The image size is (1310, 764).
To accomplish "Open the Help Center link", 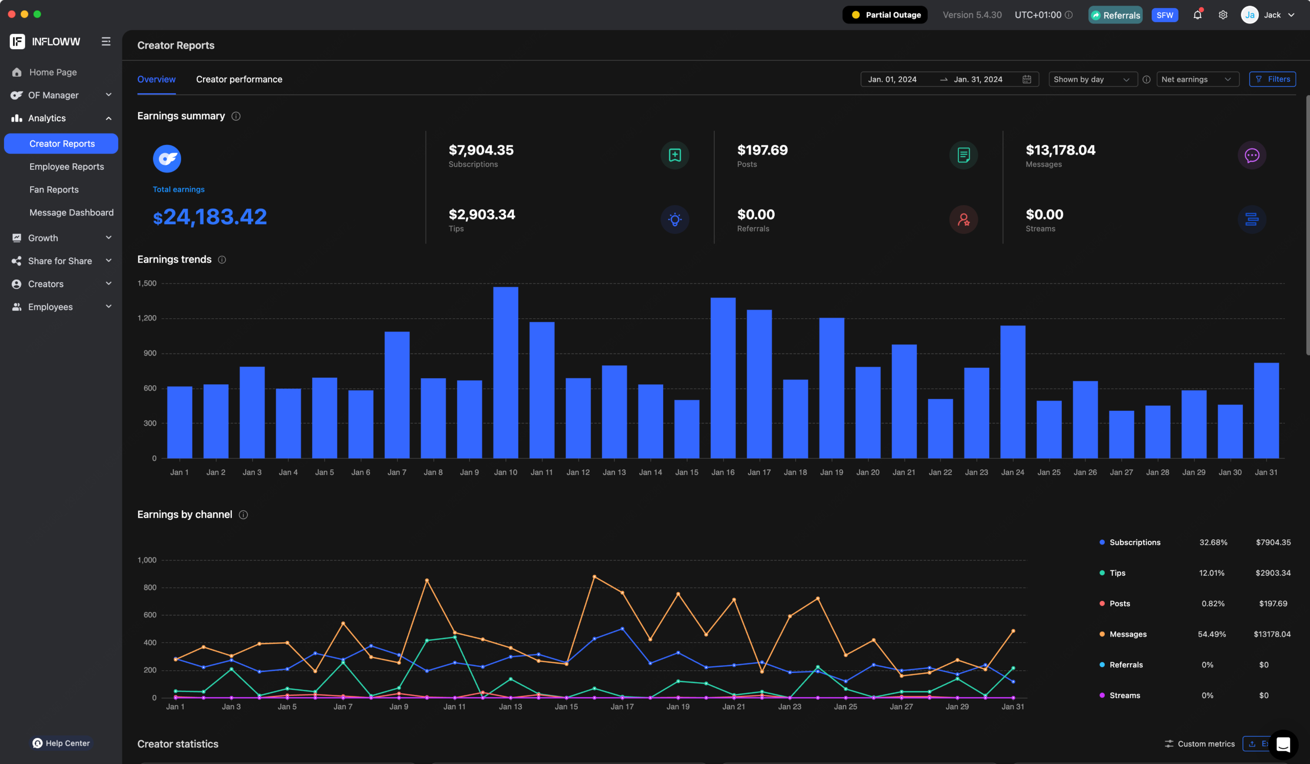I will pyautogui.click(x=61, y=743).
